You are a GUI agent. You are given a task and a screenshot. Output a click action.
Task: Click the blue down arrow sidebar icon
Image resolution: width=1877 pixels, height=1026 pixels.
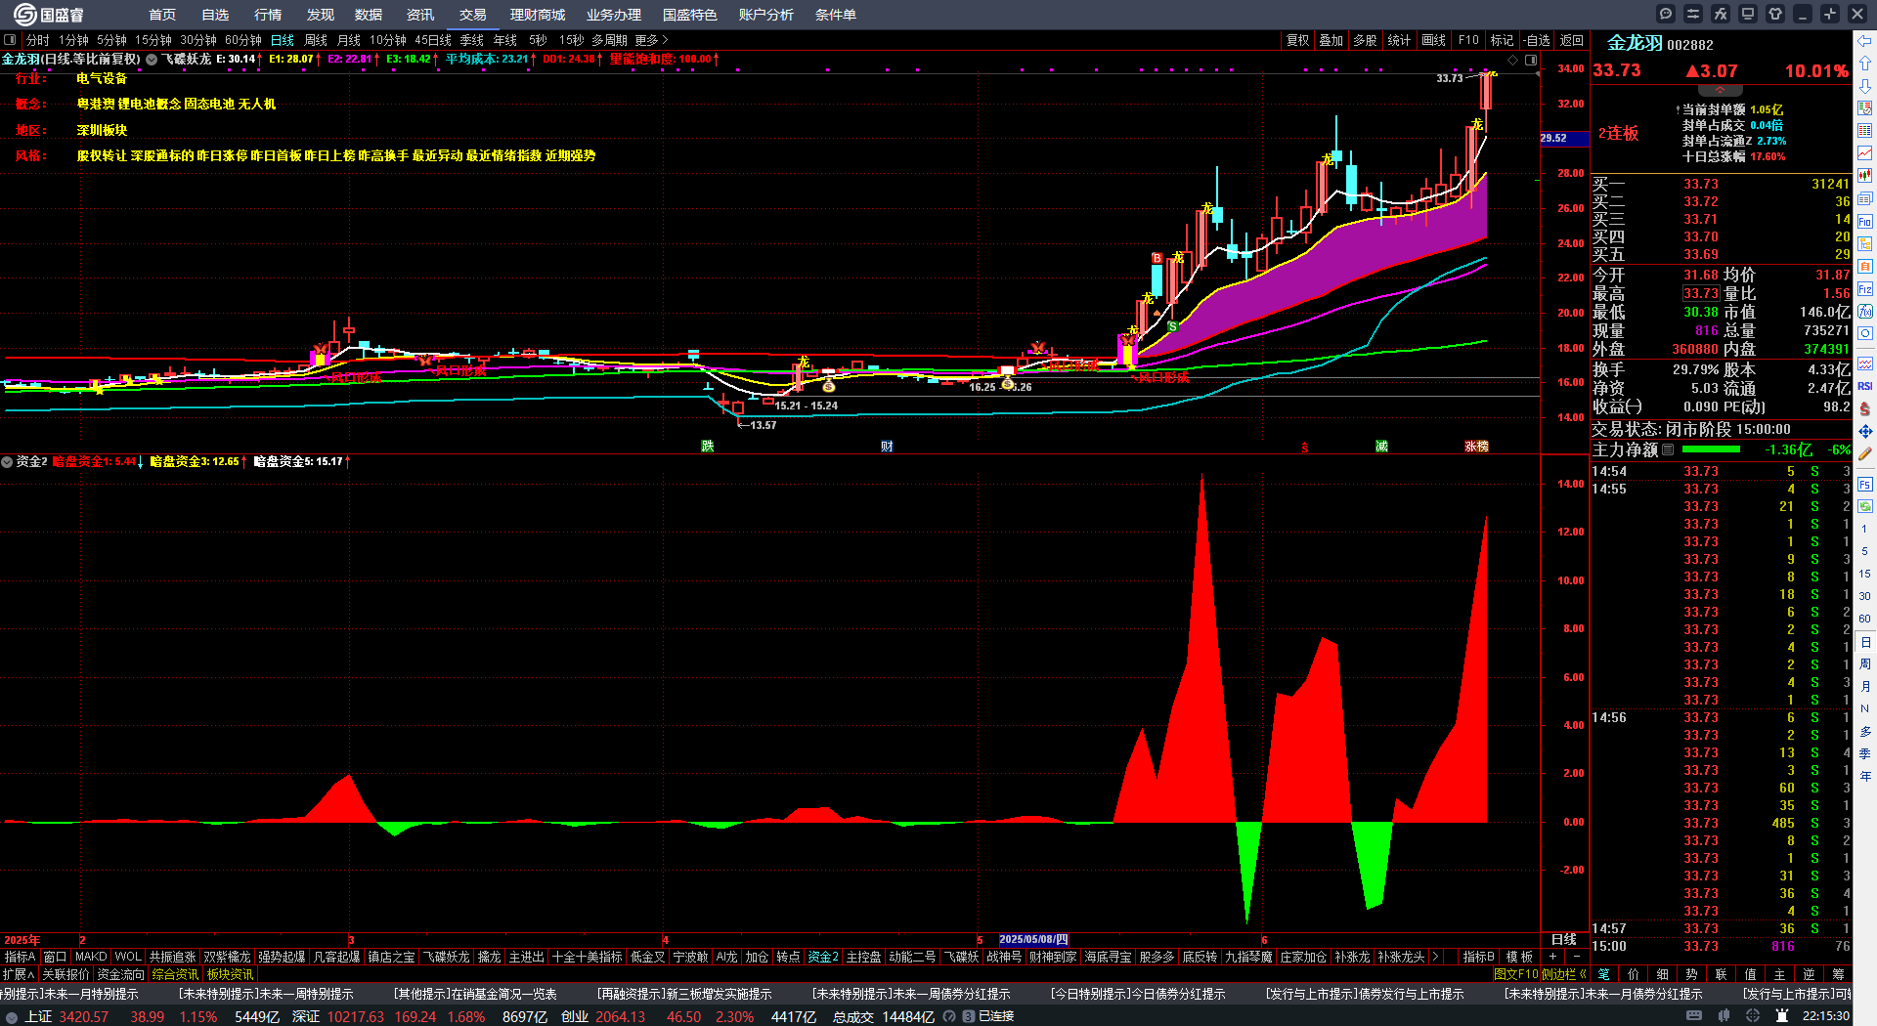click(x=1865, y=86)
